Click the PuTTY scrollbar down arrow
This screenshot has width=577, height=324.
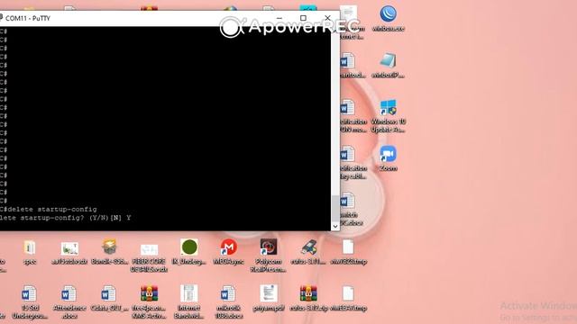(x=334, y=226)
